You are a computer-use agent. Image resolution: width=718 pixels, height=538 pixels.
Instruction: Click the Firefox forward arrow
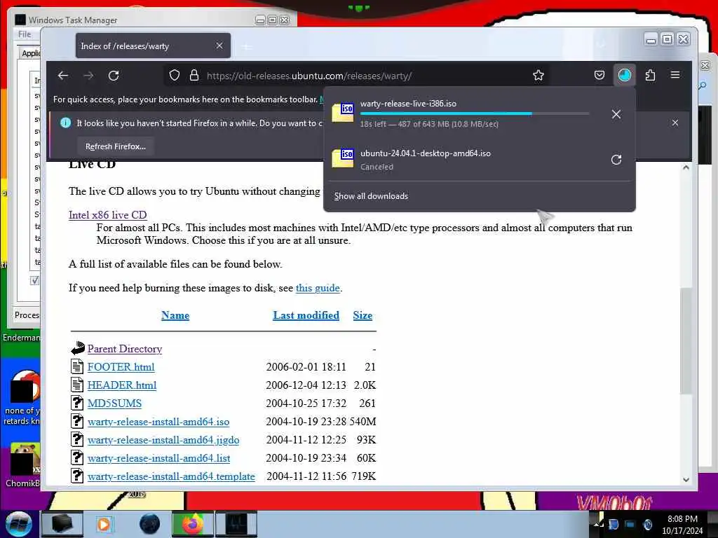pyautogui.click(x=88, y=76)
